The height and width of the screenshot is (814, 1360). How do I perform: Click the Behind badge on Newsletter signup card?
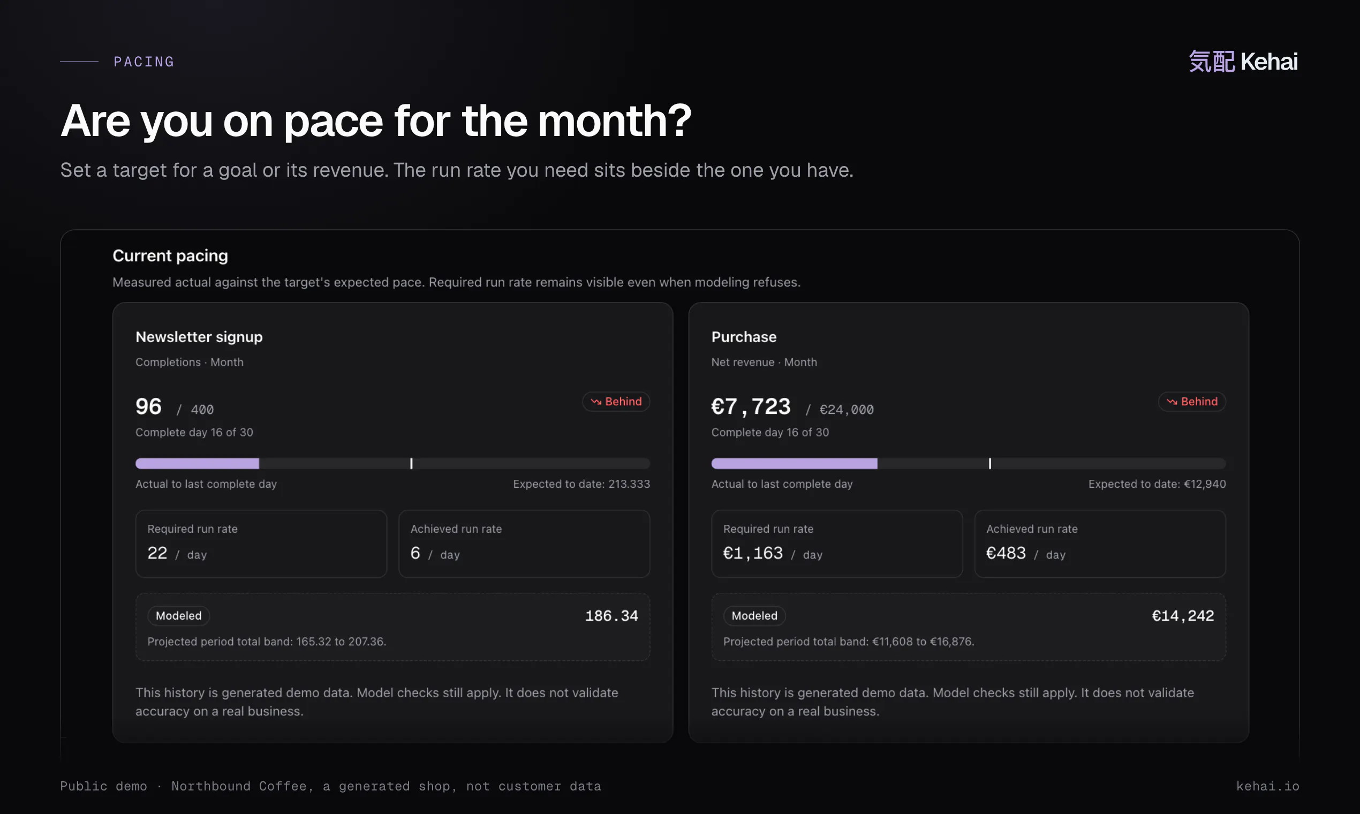click(x=616, y=402)
